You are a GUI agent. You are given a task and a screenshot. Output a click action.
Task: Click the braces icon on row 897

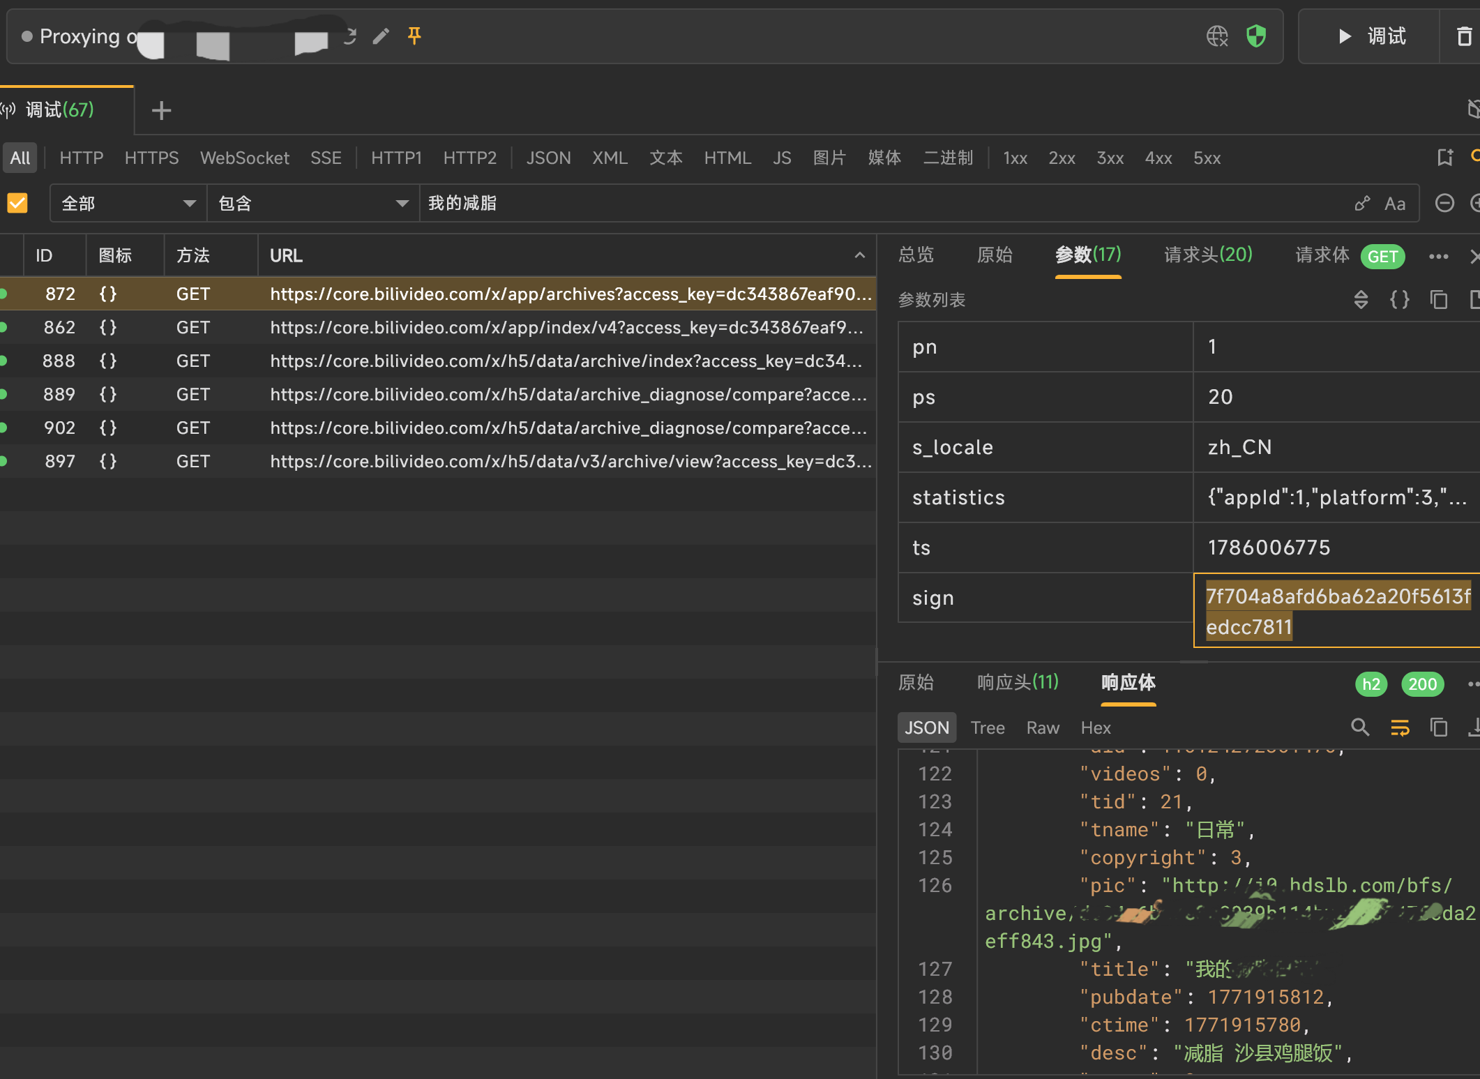click(x=108, y=461)
